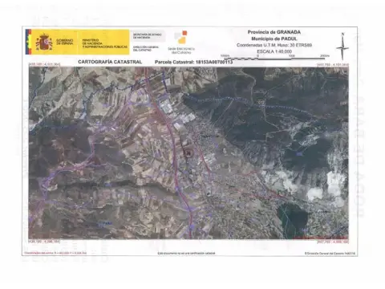Screen dimensions: 385x289
Task: Click the red center coordinates footer note
Action: pos(55,253)
